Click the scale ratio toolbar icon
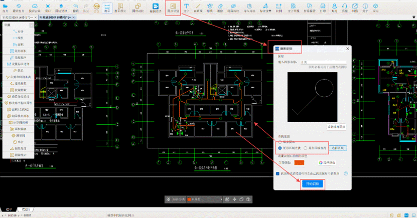This screenshot has width=417, height=218. click(x=279, y=8)
